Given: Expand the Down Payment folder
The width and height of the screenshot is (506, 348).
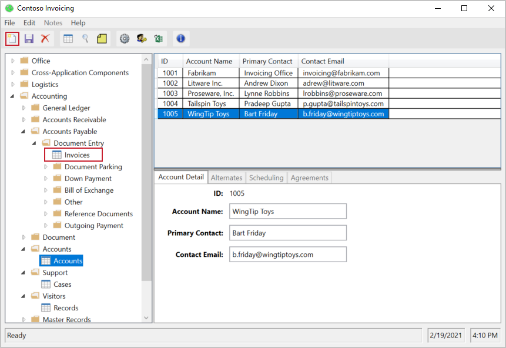Looking at the screenshot, I should coord(46,179).
